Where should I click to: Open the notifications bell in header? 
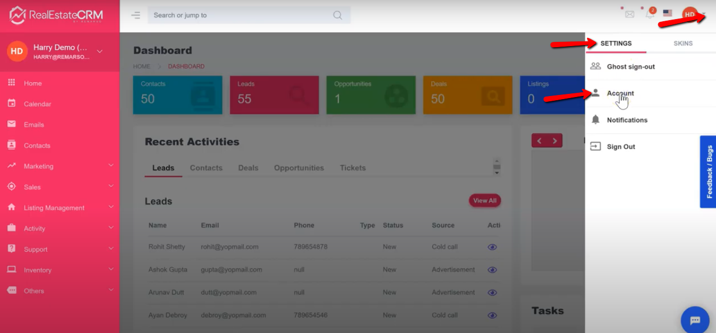(x=650, y=14)
